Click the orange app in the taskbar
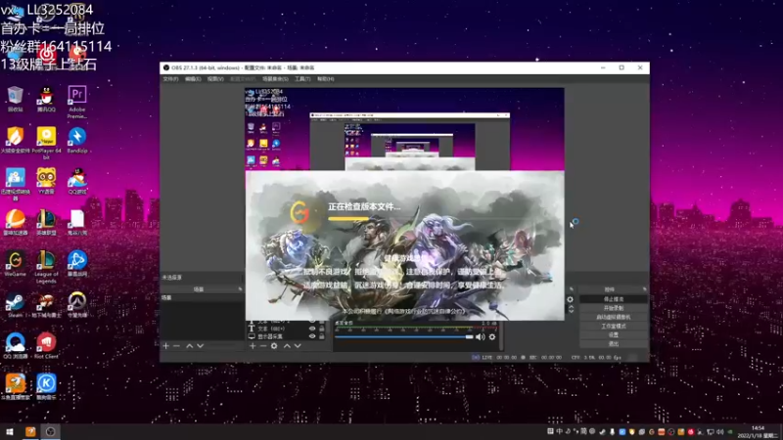The image size is (783, 440). (x=30, y=431)
